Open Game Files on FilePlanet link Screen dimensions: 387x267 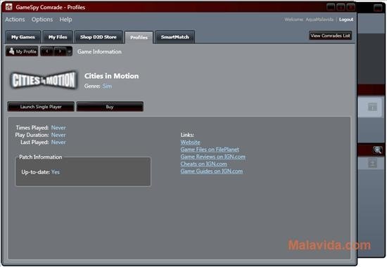pyautogui.click(x=210, y=150)
